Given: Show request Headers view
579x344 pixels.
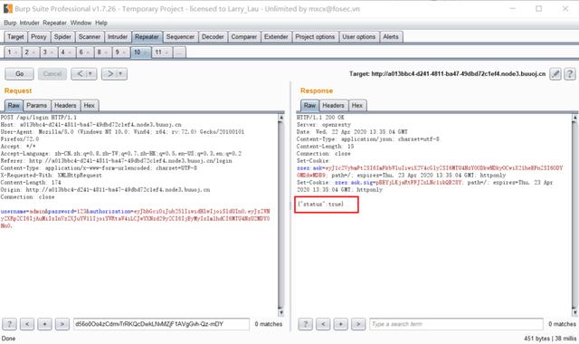Looking at the screenshot, I should (x=65, y=106).
